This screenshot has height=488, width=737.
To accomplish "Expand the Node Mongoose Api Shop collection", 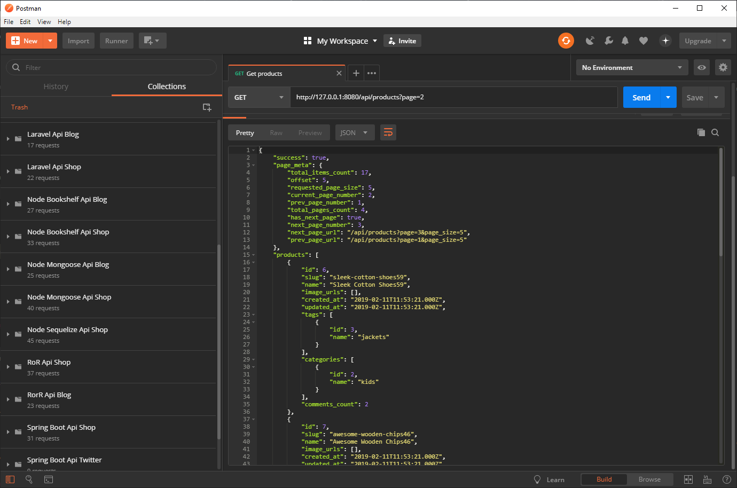I will click(8, 302).
